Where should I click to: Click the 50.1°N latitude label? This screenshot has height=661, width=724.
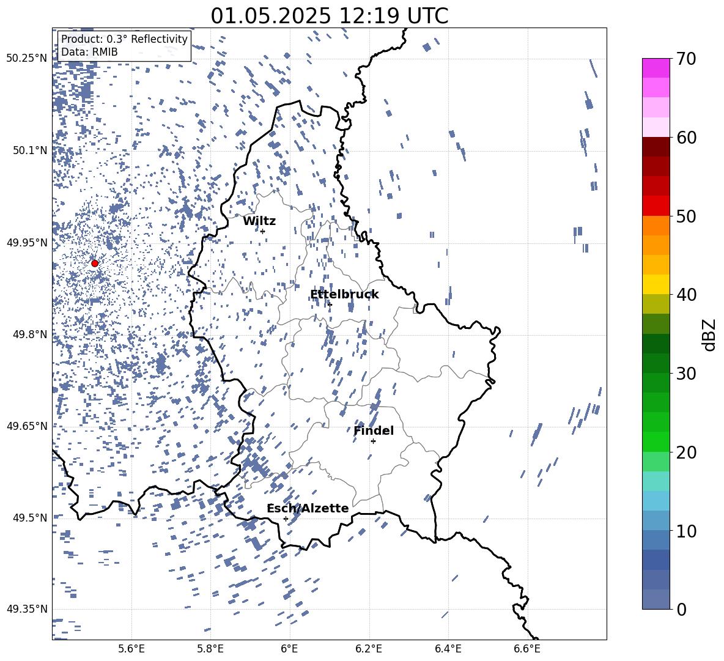30,150
